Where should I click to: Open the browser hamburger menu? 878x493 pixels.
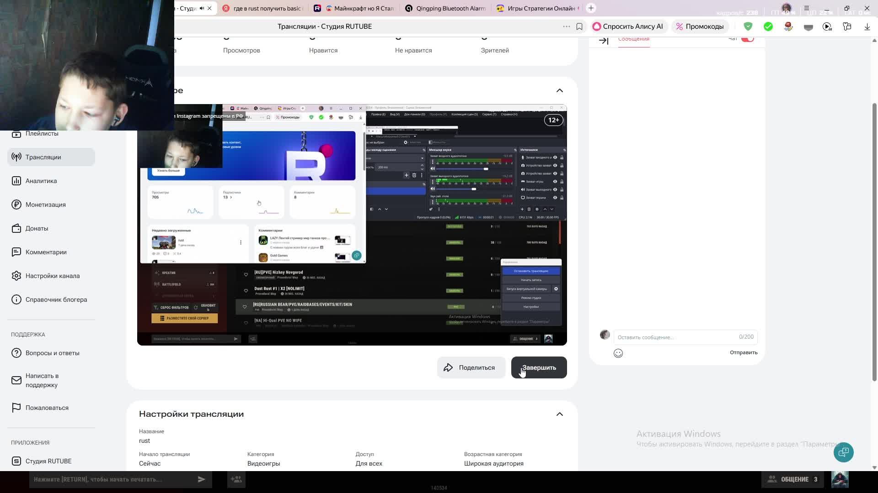pyautogui.click(x=807, y=8)
